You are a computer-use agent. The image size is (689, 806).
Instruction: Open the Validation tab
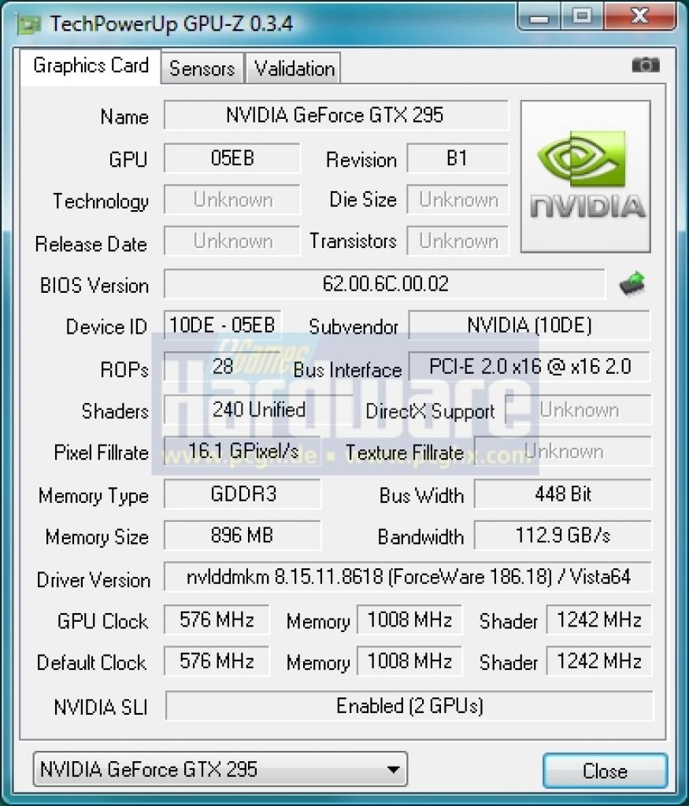tap(294, 68)
